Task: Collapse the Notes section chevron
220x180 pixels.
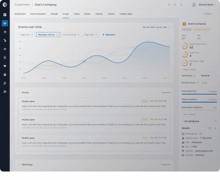Action: tap(19, 92)
